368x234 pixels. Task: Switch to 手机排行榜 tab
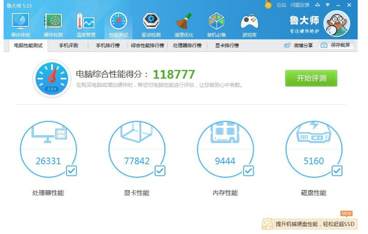(x=108, y=46)
